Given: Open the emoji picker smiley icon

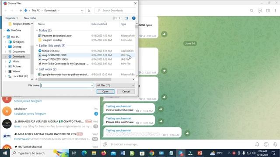Looking at the screenshot, I should click(266, 144).
